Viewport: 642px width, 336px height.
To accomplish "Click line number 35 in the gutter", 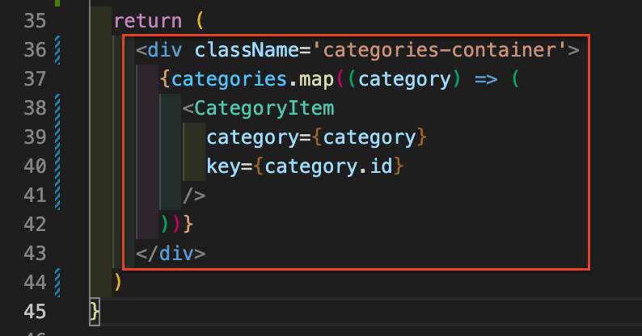I will coord(35,20).
